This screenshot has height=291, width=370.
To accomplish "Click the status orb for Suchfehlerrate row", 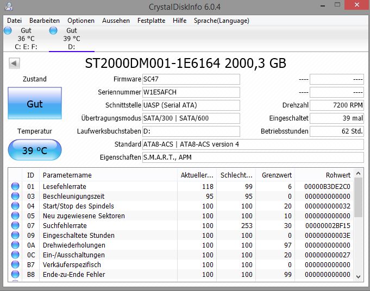I will click(15, 225).
